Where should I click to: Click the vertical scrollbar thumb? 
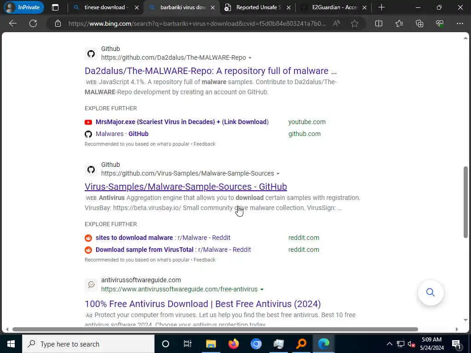pos(465,202)
